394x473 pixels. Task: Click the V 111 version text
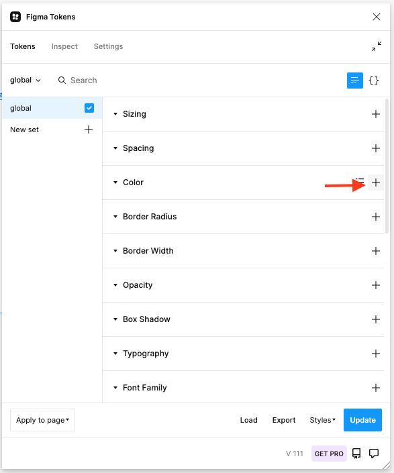pyautogui.click(x=295, y=454)
